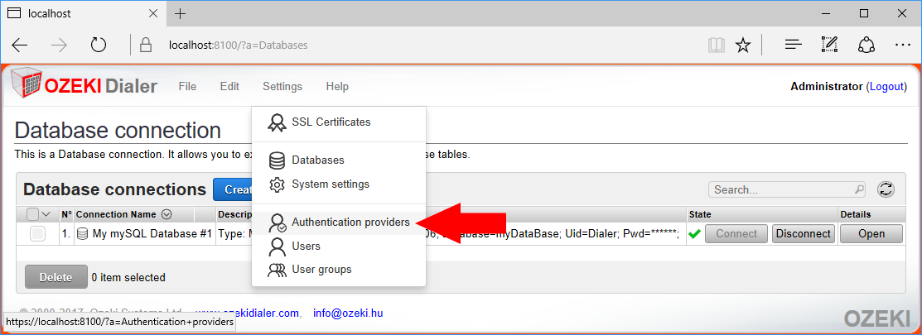The image size is (922, 335).
Task: Open the browser reading view icon
Action: click(x=716, y=45)
